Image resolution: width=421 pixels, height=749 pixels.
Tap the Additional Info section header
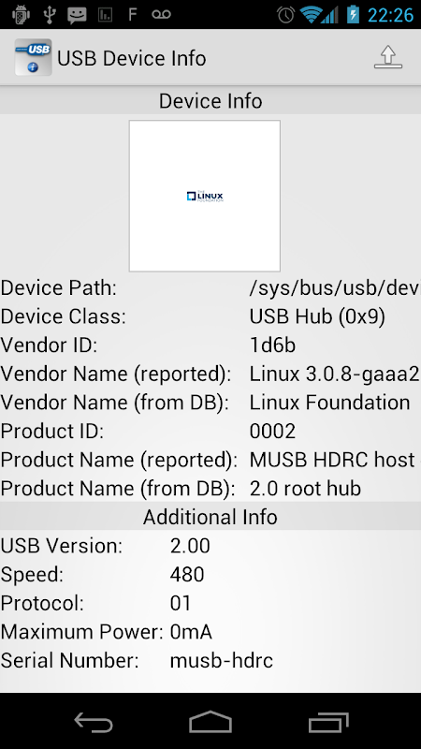tap(210, 517)
